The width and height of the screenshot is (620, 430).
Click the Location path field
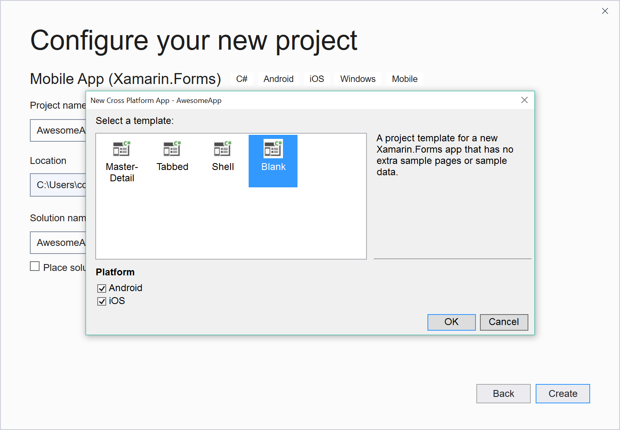58,185
